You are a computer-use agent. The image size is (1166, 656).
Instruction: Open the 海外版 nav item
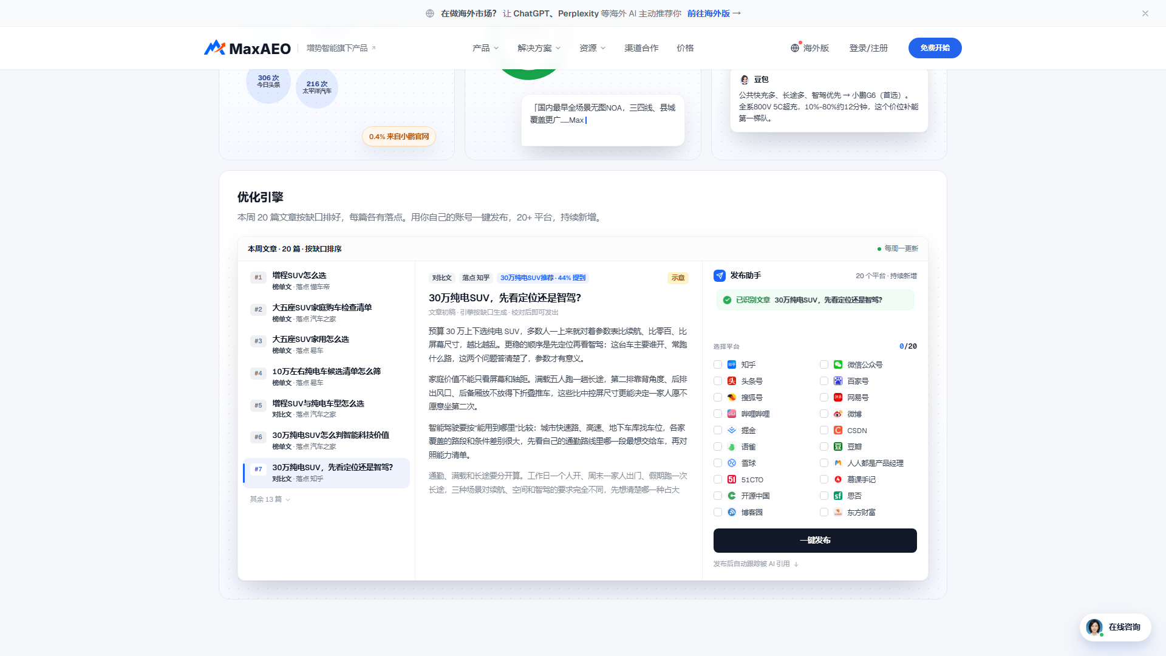click(810, 48)
